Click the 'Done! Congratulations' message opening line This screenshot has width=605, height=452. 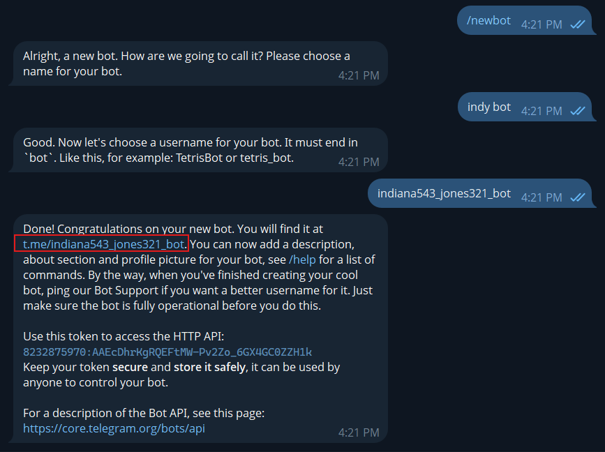point(172,229)
